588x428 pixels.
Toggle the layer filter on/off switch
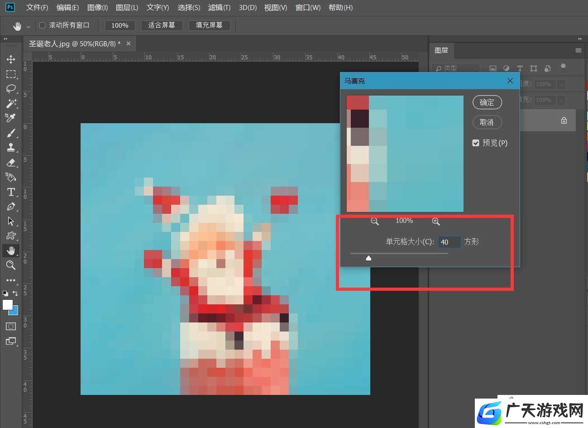563,68
